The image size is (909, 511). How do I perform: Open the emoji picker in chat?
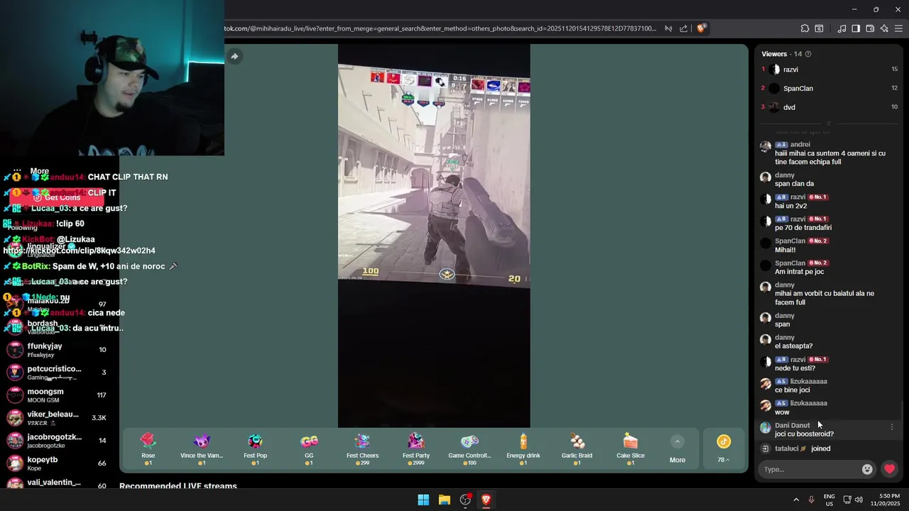(867, 469)
